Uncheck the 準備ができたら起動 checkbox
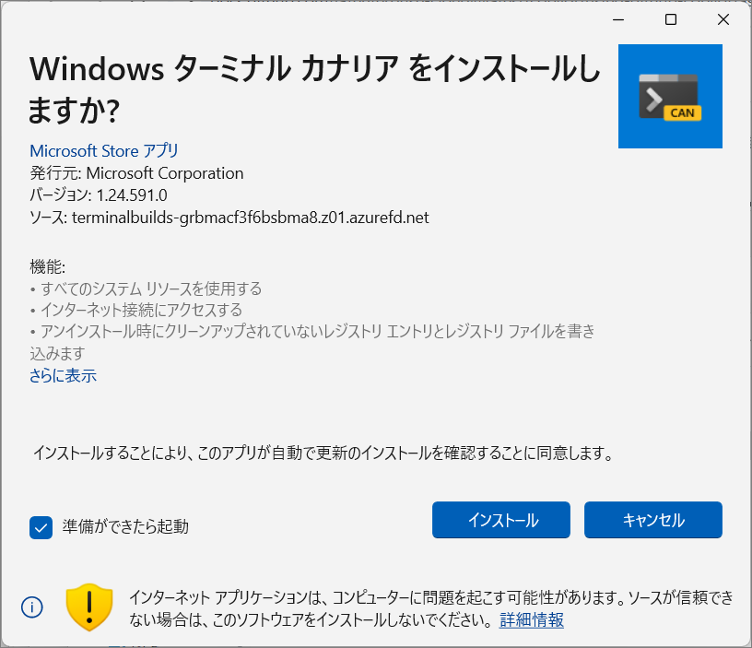752x648 pixels. click(x=41, y=527)
